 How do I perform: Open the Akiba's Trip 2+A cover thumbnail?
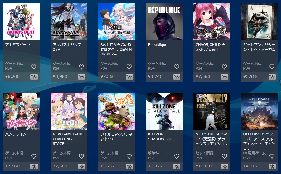[x=69, y=22]
